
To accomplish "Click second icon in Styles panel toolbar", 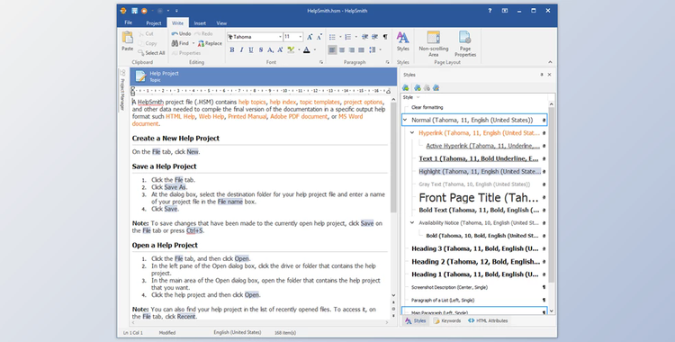I will click(417, 88).
